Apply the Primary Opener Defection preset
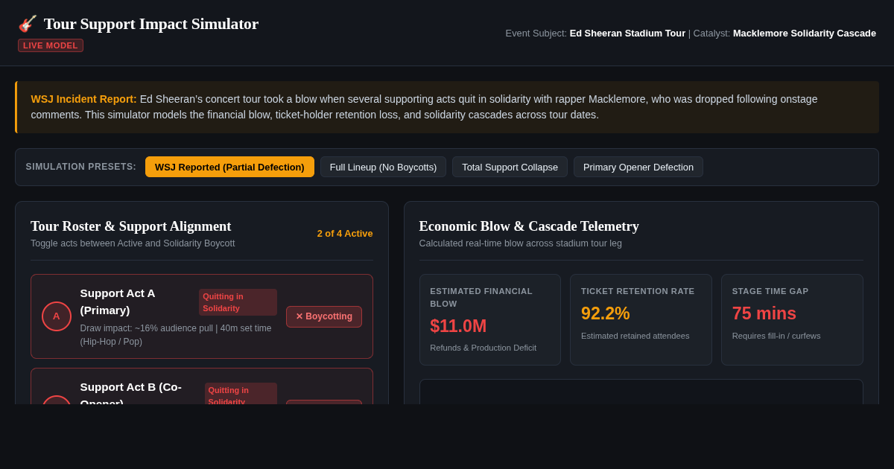 pos(638,167)
